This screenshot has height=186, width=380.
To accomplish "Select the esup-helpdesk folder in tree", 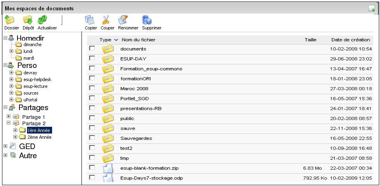I will tap(37, 79).
